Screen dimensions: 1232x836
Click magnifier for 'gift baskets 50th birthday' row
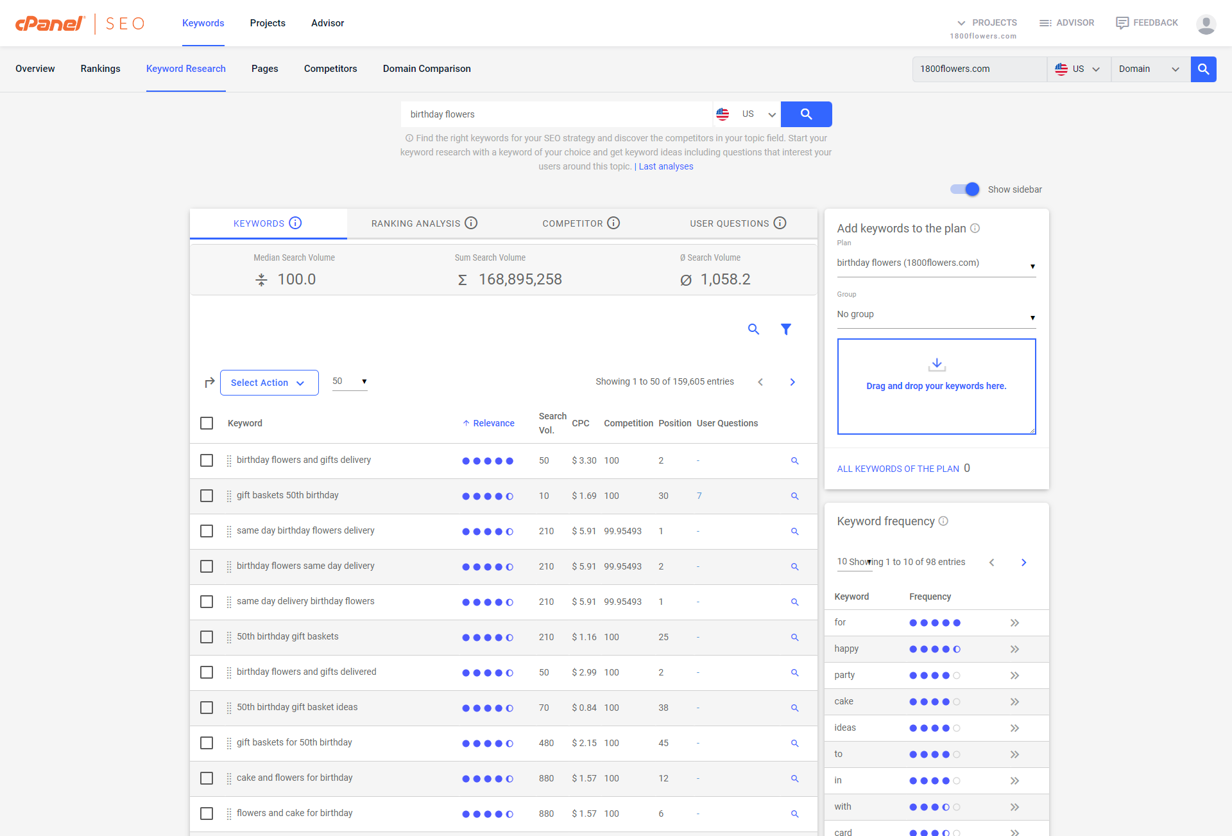794,496
